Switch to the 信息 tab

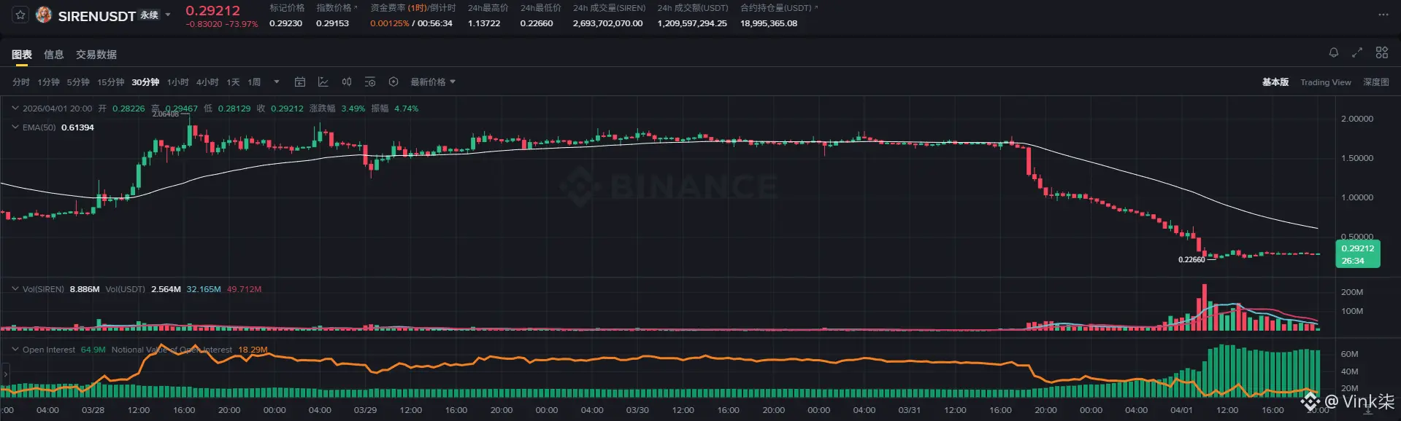[x=53, y=55]
